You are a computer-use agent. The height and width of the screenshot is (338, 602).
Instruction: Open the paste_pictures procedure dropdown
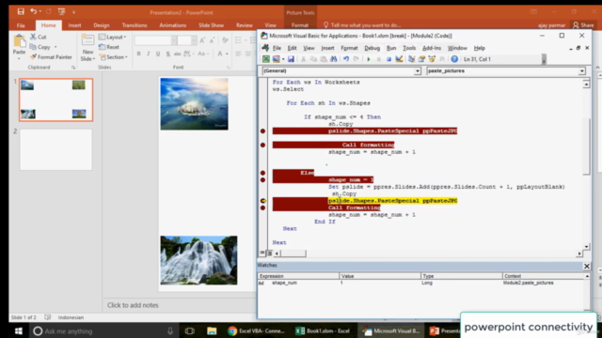click(x=582, y=71)
